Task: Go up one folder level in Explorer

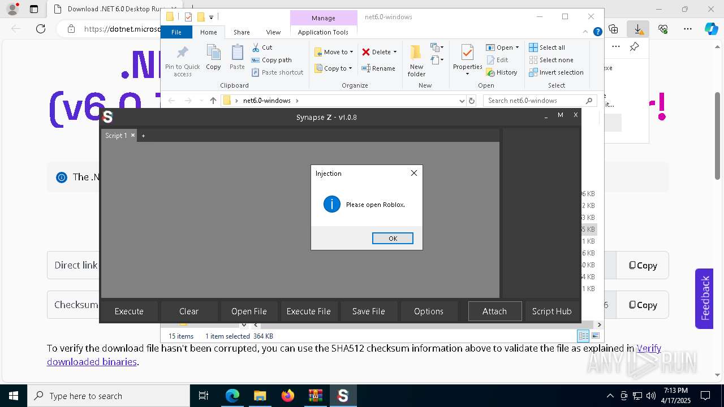Action: pyautogui.click(x=213, y=101)
